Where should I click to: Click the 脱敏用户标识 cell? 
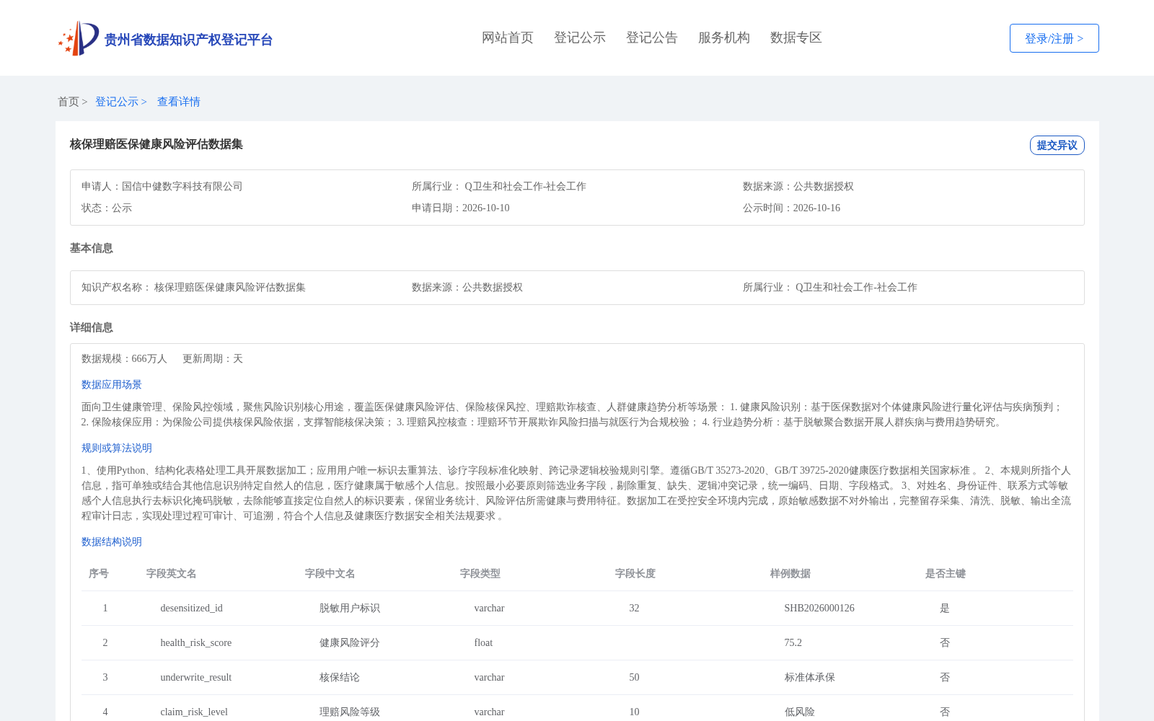[x=350, y=608]
